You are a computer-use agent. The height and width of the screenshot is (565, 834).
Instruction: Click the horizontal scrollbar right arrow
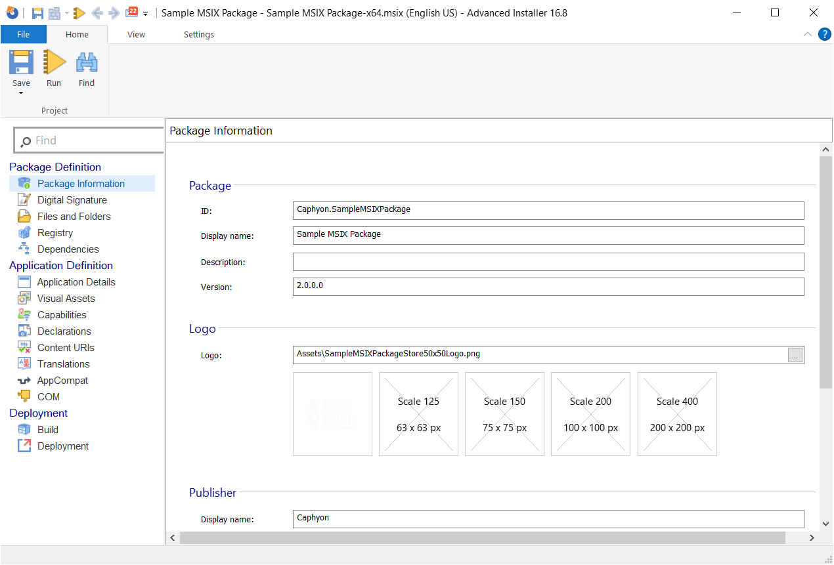tap(812, 537)
